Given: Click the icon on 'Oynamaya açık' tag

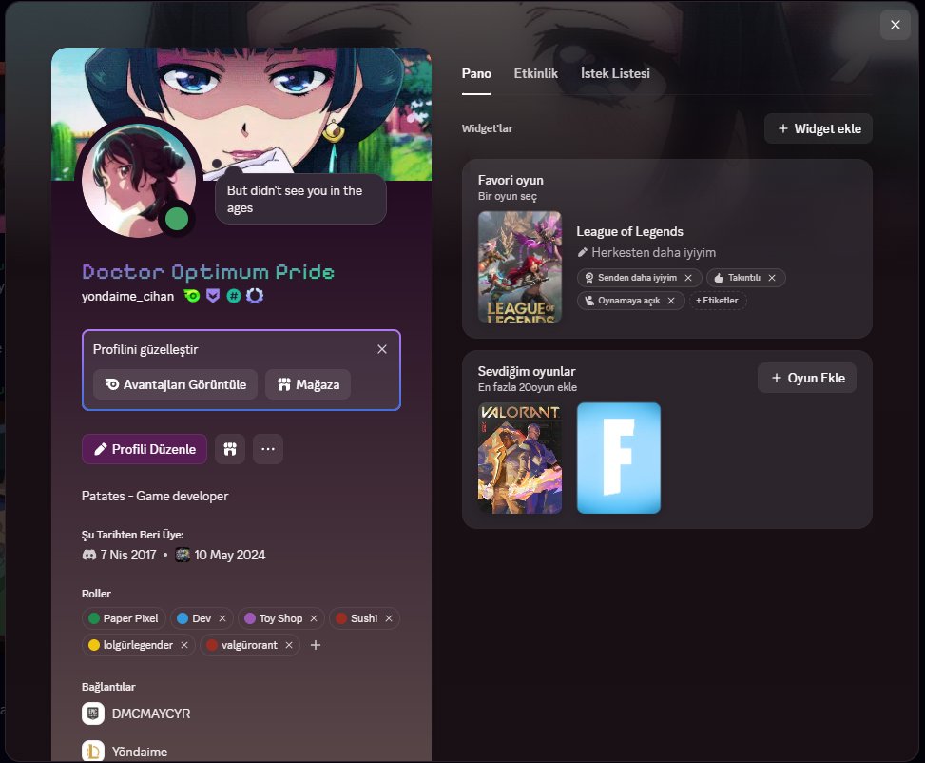Looking at the screenshot, I should click(x=588, y=301).
